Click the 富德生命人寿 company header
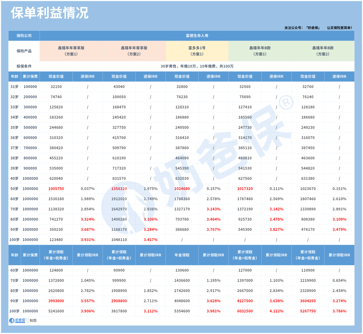 point(197,36)
